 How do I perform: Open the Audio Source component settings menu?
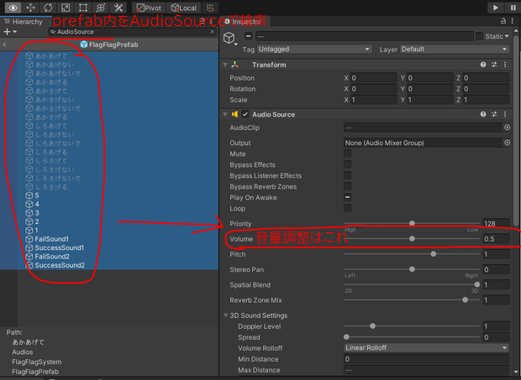pyautogui.click(x=505, y=114)
